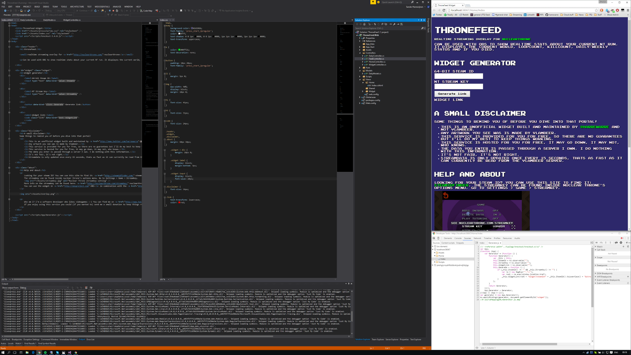
Task: Open the Show output from Debug dropdown
Action: click(x=44, y=288)
